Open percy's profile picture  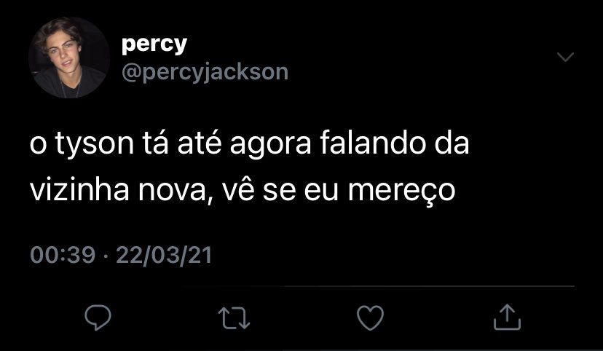pos(69,58)
